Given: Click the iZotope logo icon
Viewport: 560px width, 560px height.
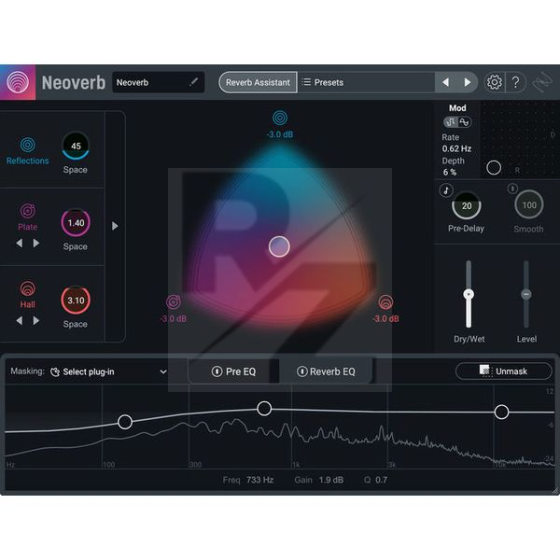Looking at the screenshot, I should tap(542, 82).
